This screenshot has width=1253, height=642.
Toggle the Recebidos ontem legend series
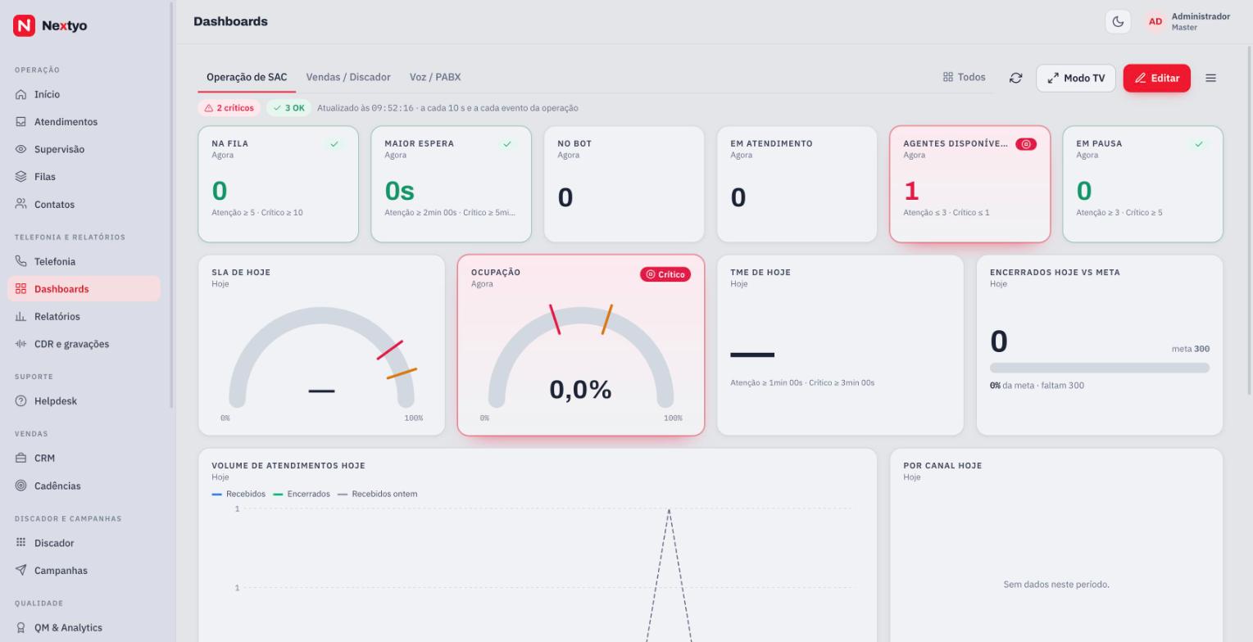[378, 494]
